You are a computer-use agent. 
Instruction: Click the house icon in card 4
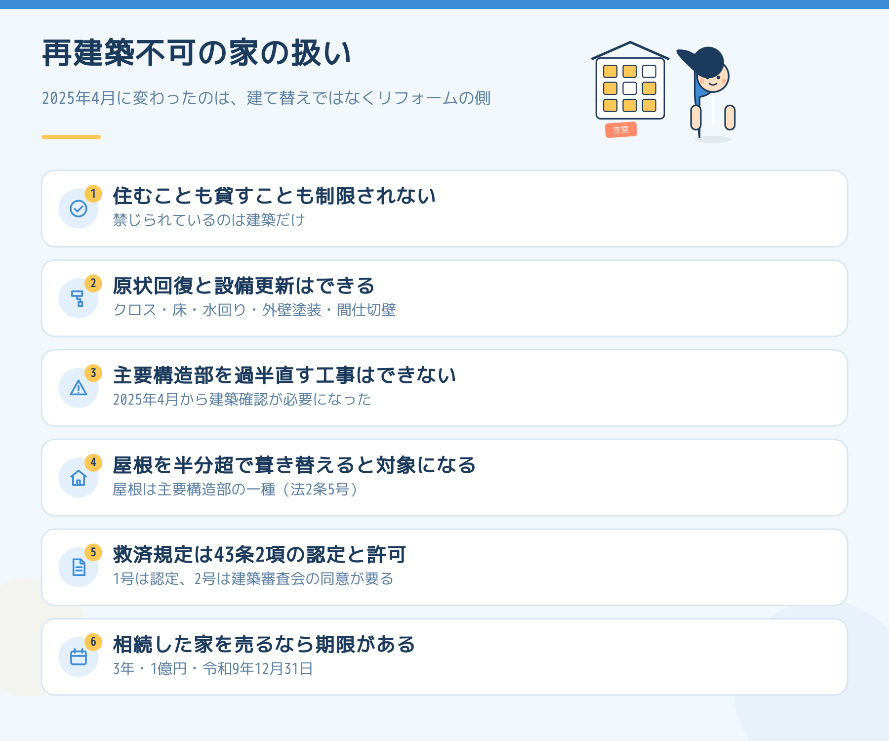pos(79,478)
